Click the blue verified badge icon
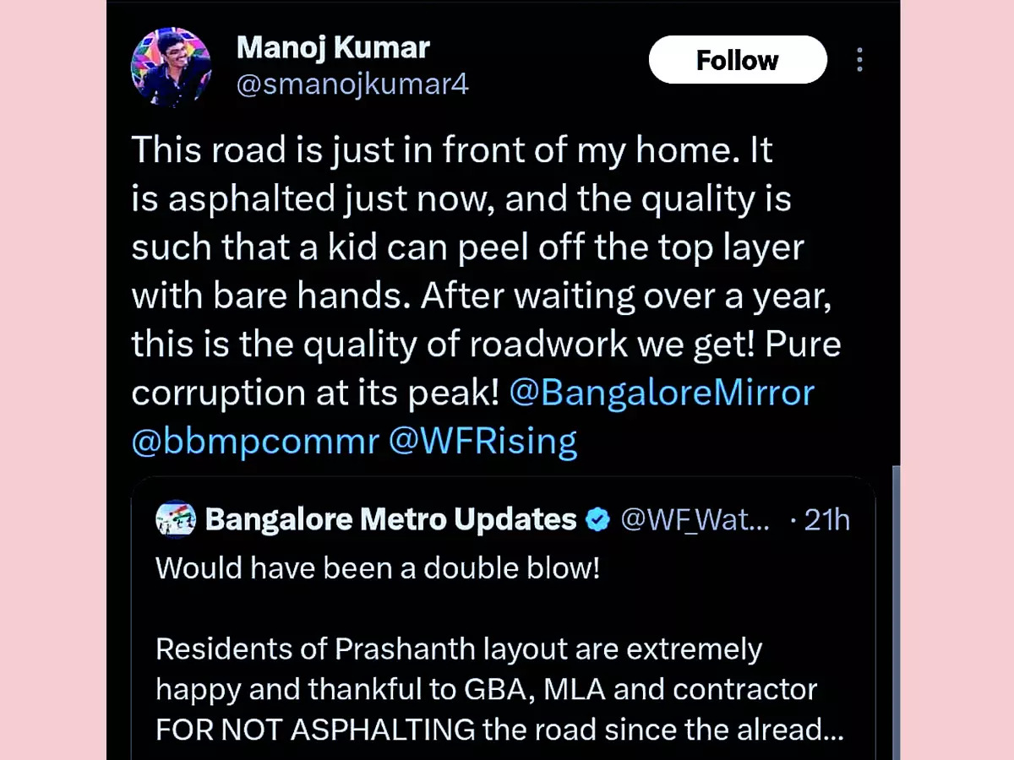This screenshot has height=760, width=1014. [598, 519]
